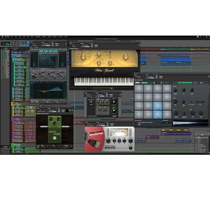This screenshot has height=210, width=210.
Task: Click the top-left knob on green pedal
Action: [x=50, y=119]
